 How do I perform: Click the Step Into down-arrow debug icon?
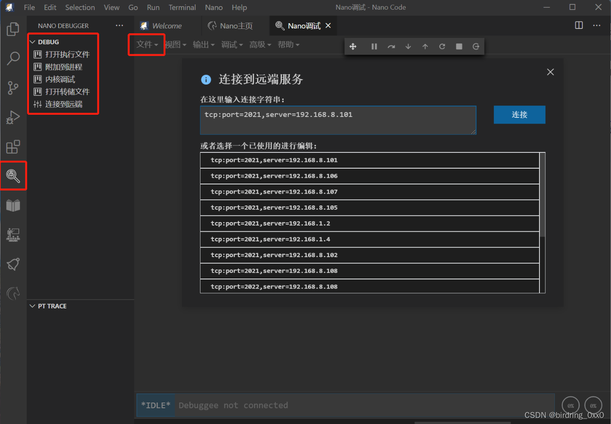(408, 46)
